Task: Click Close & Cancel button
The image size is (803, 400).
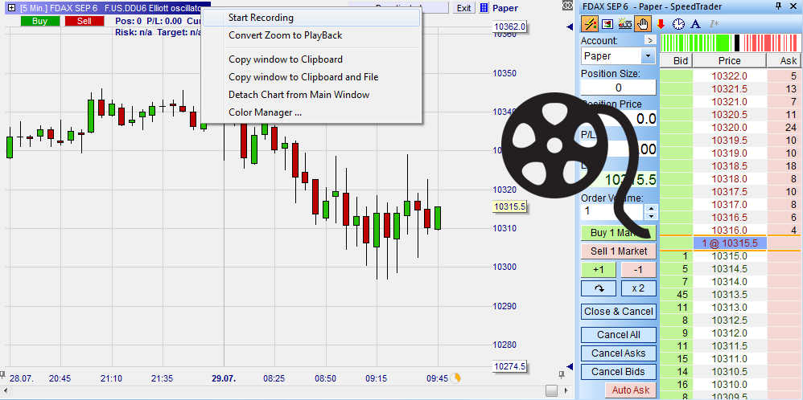Action: click(x=619, y=312)
